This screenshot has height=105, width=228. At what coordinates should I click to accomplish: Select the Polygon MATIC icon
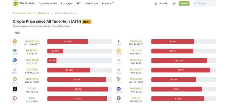coord(119,89)
